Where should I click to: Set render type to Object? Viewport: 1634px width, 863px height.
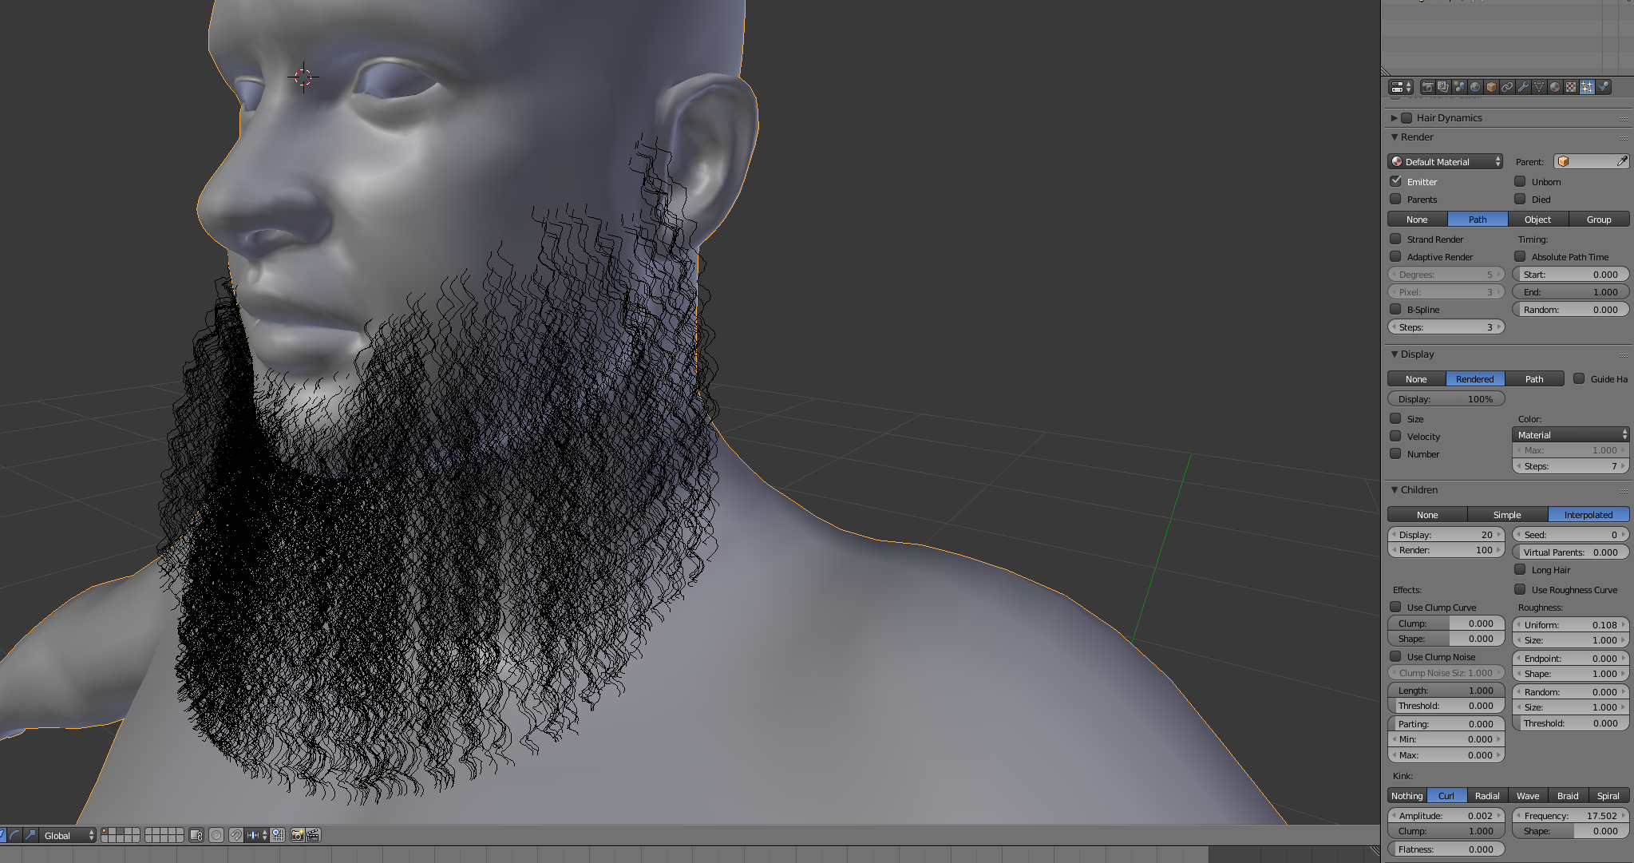tap(1537, 220)
